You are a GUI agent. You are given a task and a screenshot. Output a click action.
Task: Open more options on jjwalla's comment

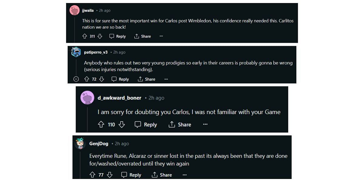click(x=161, y=36)
